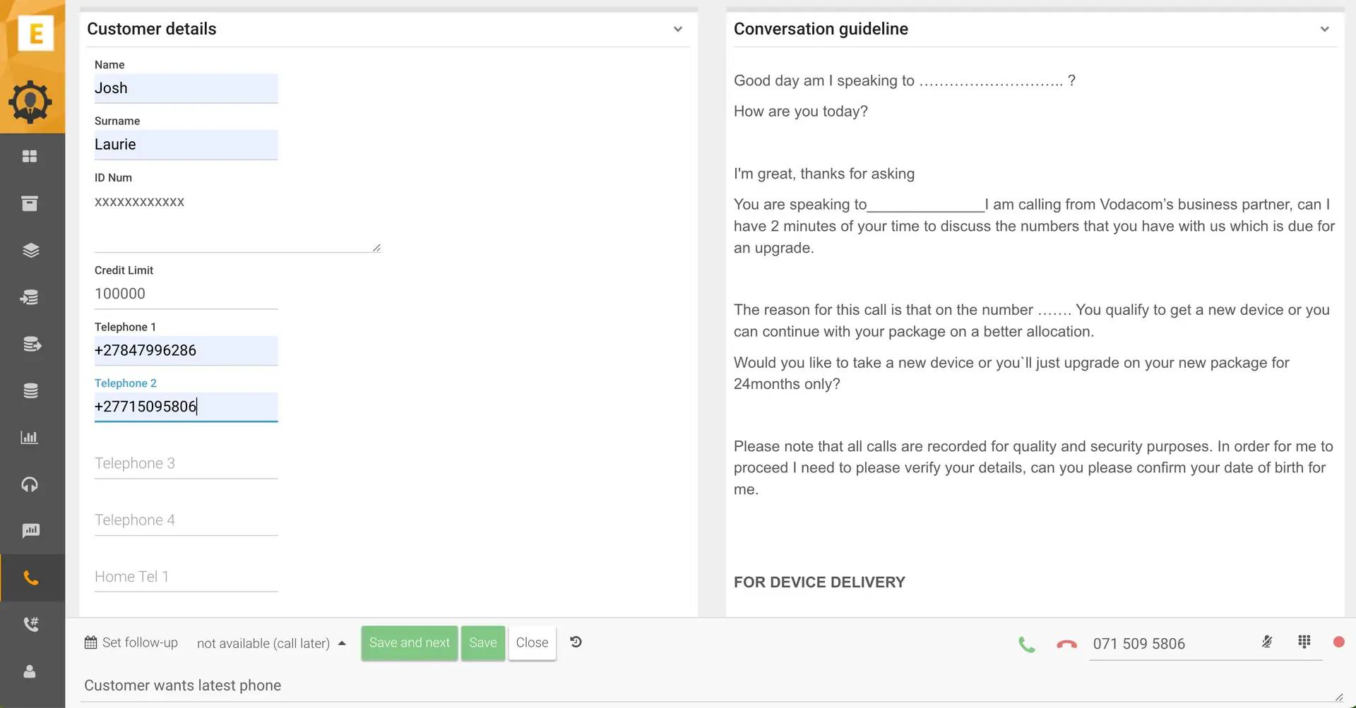1356x708 pixels.
Task: Click the empty Telephone 4 field
Action: pos(186,520)
